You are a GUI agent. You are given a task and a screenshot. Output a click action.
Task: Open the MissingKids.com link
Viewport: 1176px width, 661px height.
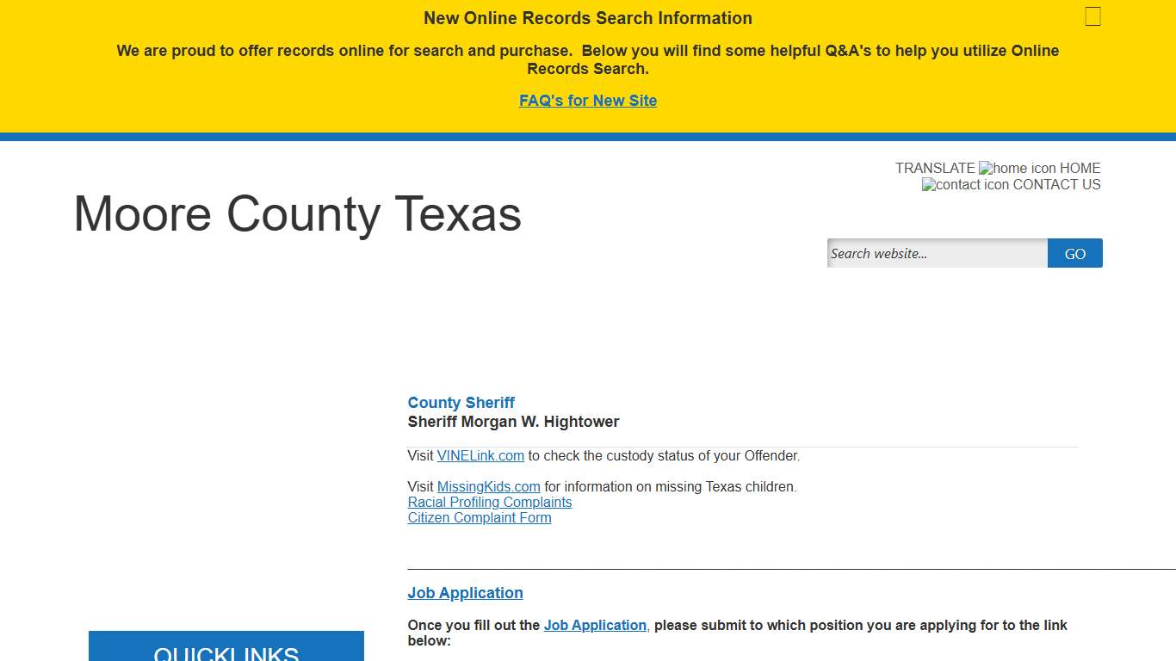coord(488,487)
